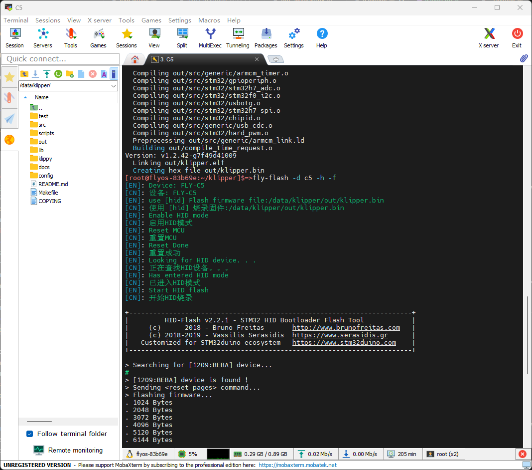
Task: Open the Tools toolbar icon
Action: tap(71, 38)
